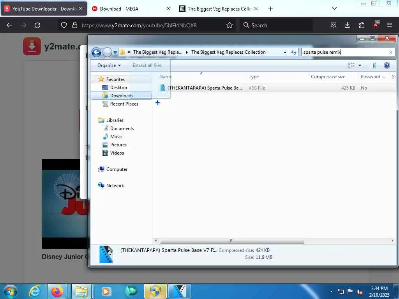This screenshot has height=299, width=399.
Task: Click the scrollbar right arrow in file list
Action: pos(392,241)
